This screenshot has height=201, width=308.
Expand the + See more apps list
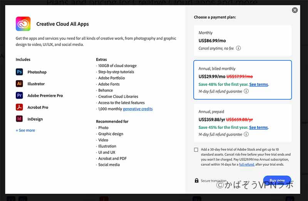(25, 130)
